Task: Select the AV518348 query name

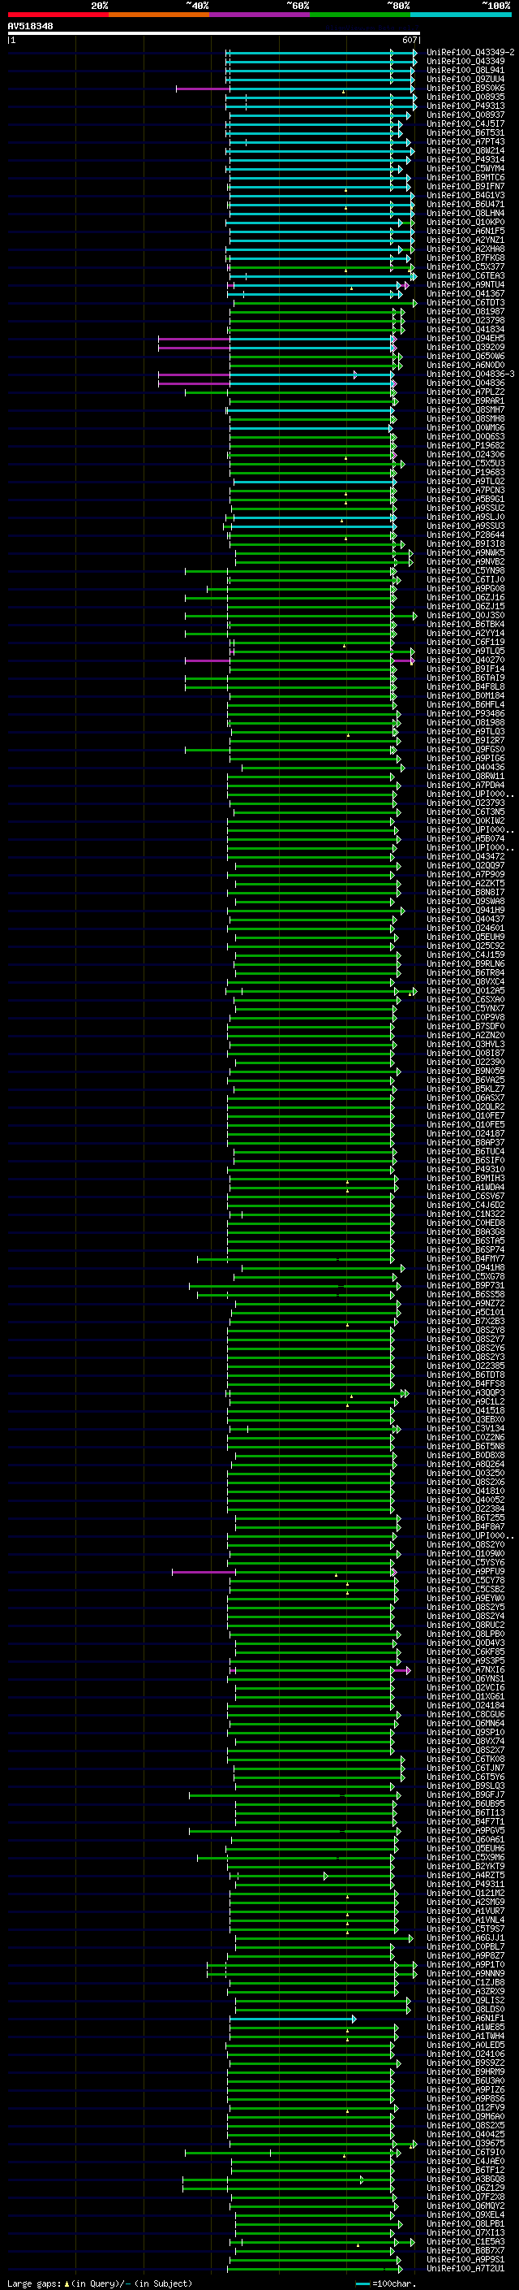Action: [x=30, y=26]
